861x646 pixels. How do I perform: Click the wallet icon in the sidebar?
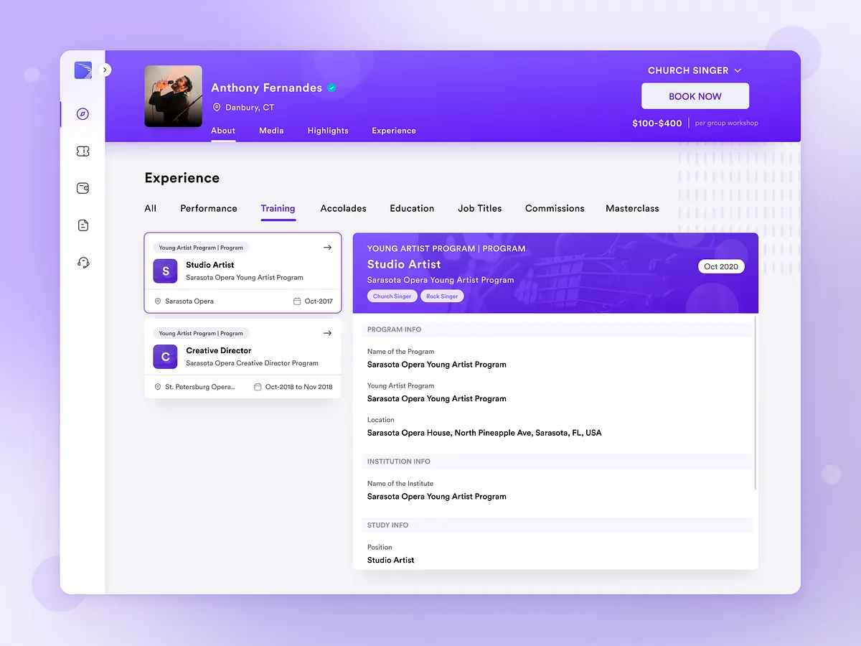[83, 188]
